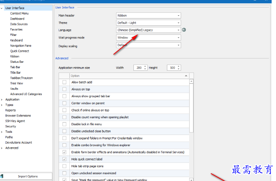Uncheck Enable form border effects and animations

pyautogui.click(x=64, y=152)
